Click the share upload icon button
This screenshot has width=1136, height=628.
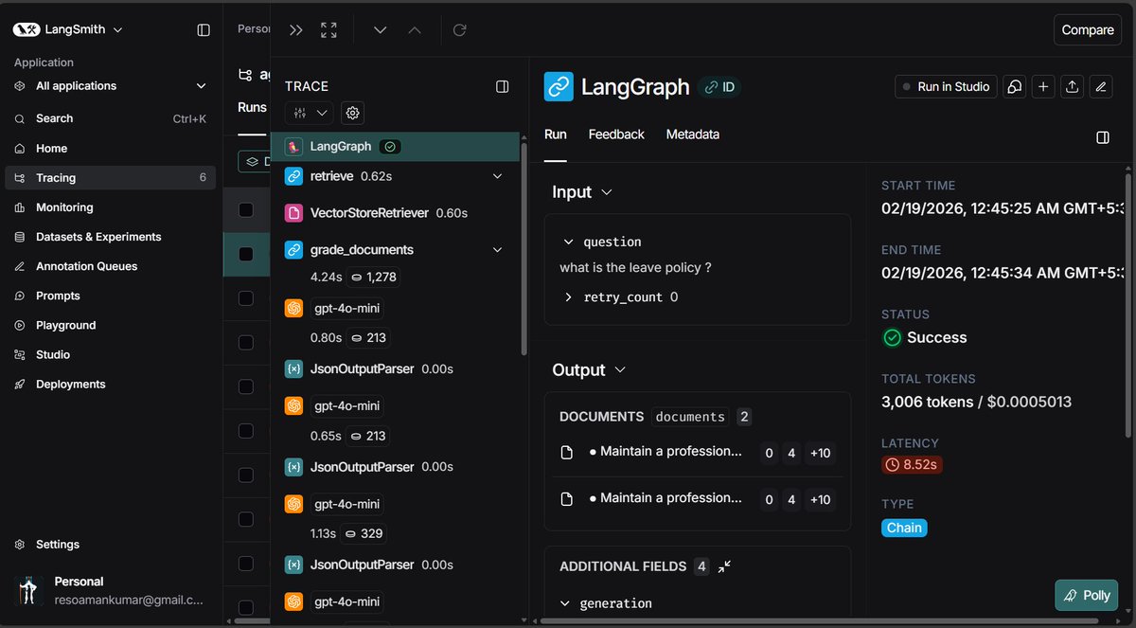tap(1072, 86)
